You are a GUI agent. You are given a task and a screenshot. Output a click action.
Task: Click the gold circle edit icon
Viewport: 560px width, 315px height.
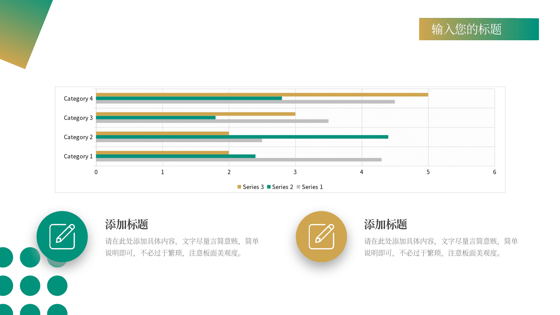click(322, 237)
